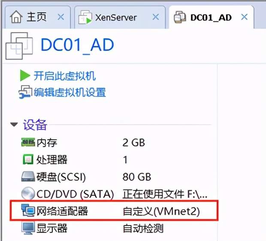This screenshot has width=266, height=241.
Task: Click the large DC01_AD virtual machine icon
Action: coord(19,46)
